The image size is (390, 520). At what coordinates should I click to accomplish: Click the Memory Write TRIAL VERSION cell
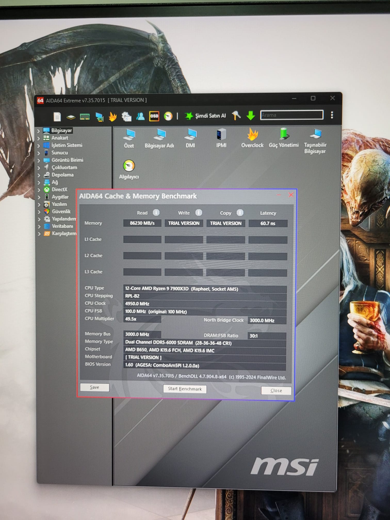[x=184, y=223]
